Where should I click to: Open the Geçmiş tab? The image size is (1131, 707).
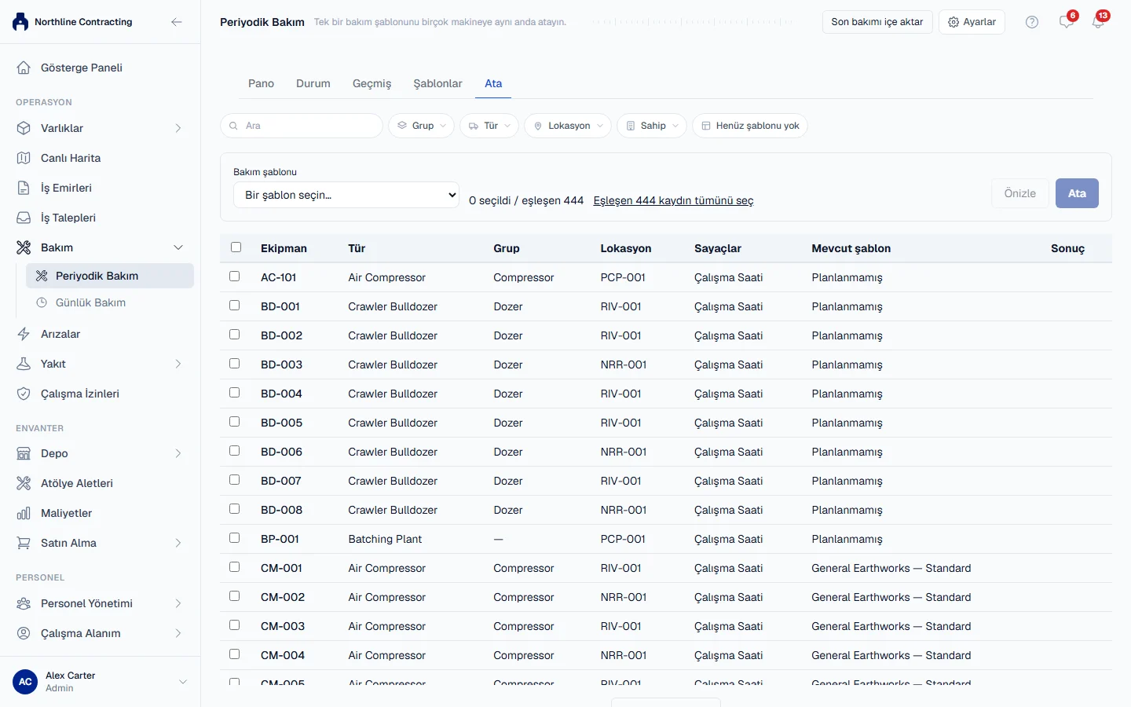(372, 83)
